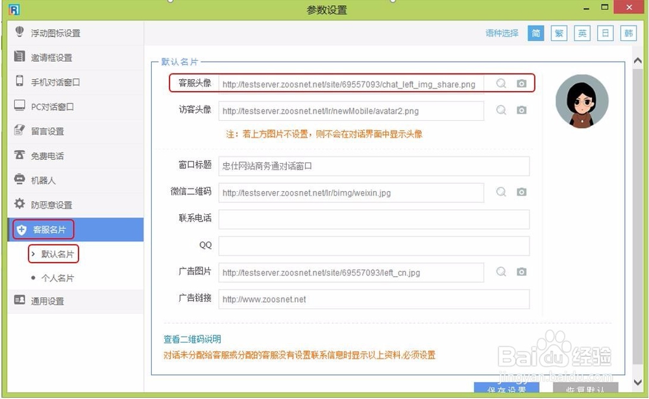Switch language to 英 (English)
This screenshot has height=399, width=649.
[582, 33]
